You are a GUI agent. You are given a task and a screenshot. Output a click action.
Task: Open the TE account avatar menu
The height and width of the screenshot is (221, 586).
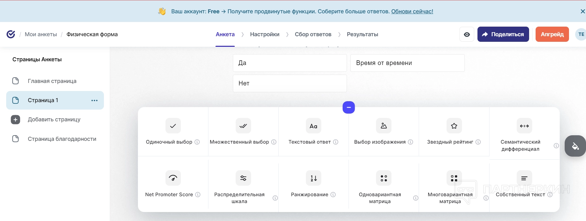(x=581, y=34)
